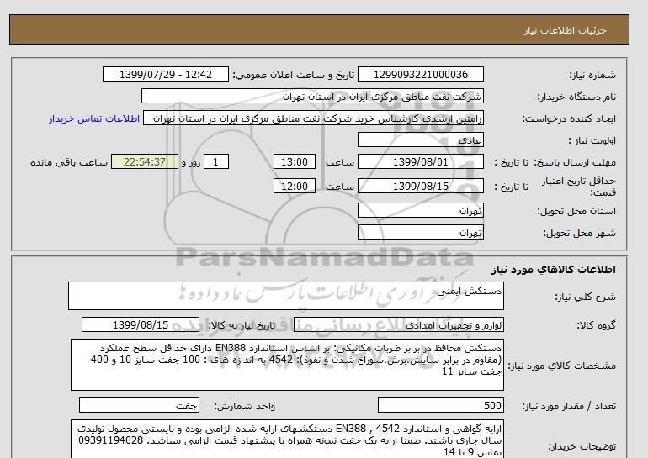The height and width of the screenshot is (458, 648).
Task: Click the تاریخ و ساعت اعلان عمومی label
Action: tap(294, 75)
